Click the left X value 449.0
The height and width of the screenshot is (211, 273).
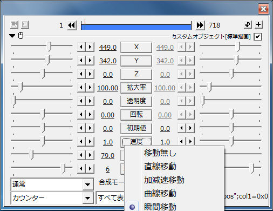point(108,48)
